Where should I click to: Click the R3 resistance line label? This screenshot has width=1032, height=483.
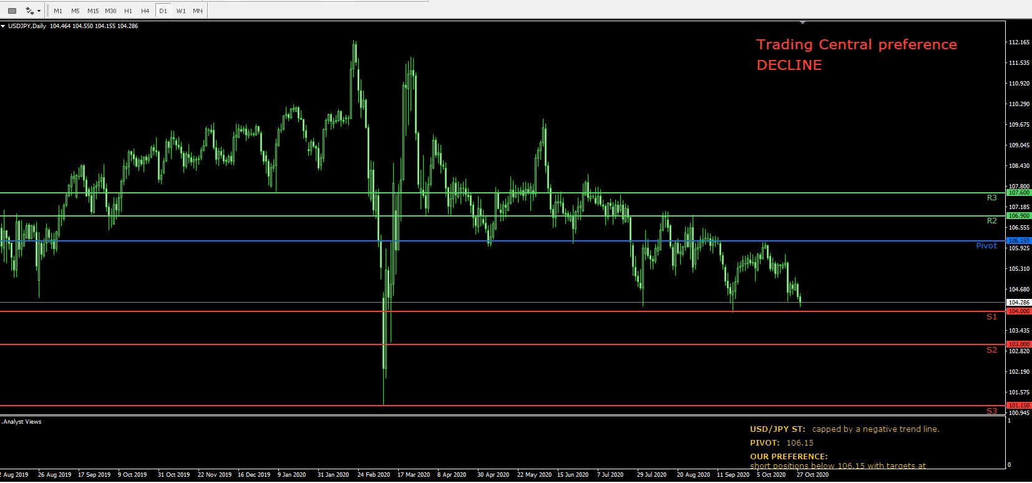pos(991,198)
